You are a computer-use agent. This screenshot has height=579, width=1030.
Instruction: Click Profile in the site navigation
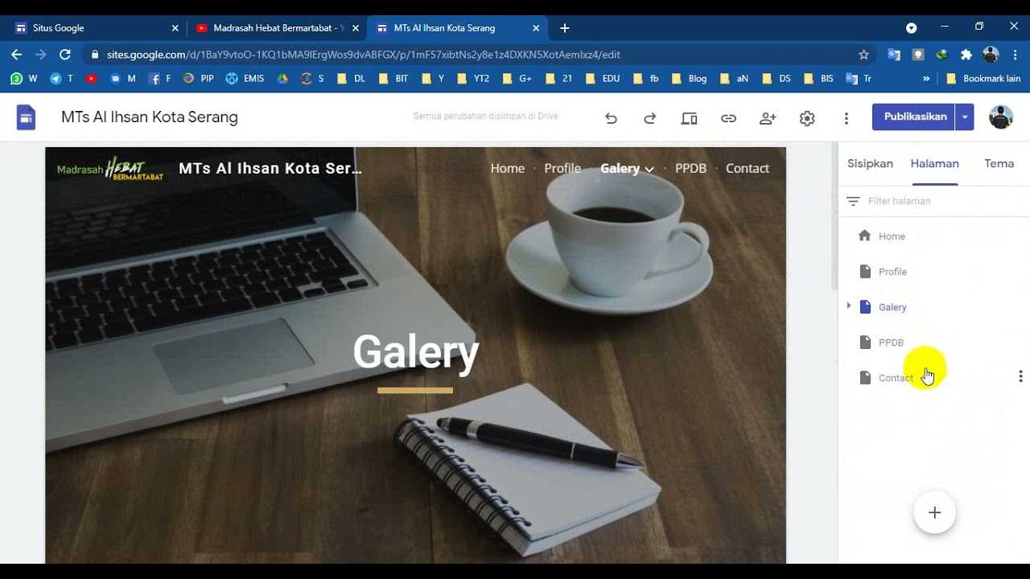pos(562,169)
